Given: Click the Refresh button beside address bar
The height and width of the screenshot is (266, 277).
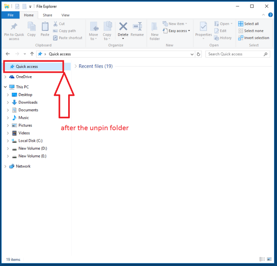Looking at the screenshot, I should click(x=199, y=54).
